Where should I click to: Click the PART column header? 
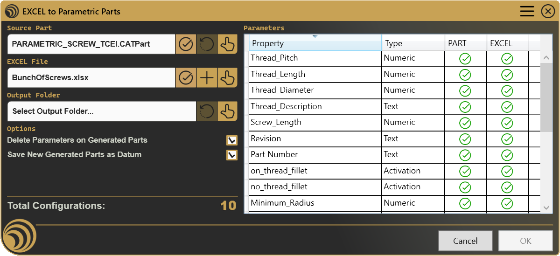[x=465, y=43]
